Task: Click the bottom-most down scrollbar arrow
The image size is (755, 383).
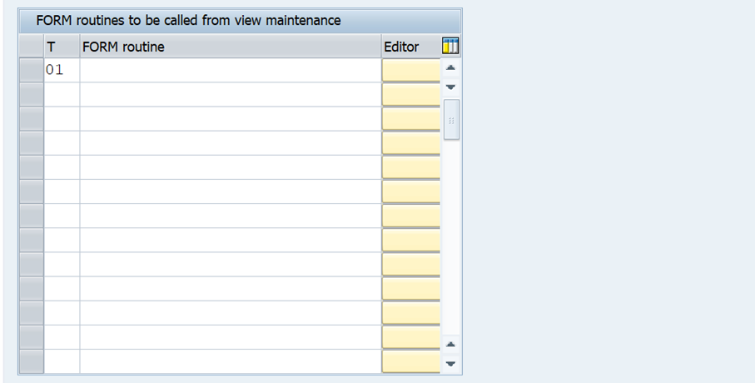Action: 450,363
